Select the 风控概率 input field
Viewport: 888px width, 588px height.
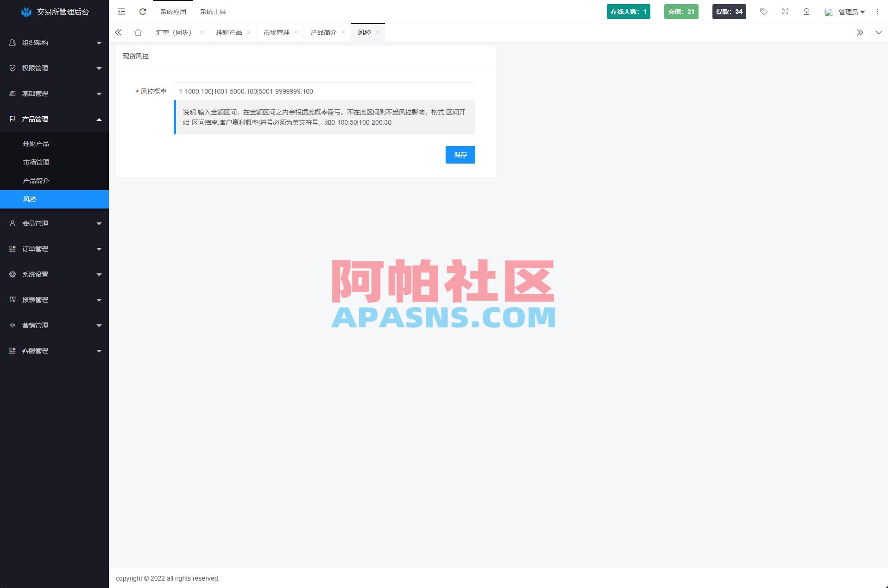pyautogui.click(x=323, y=91)
